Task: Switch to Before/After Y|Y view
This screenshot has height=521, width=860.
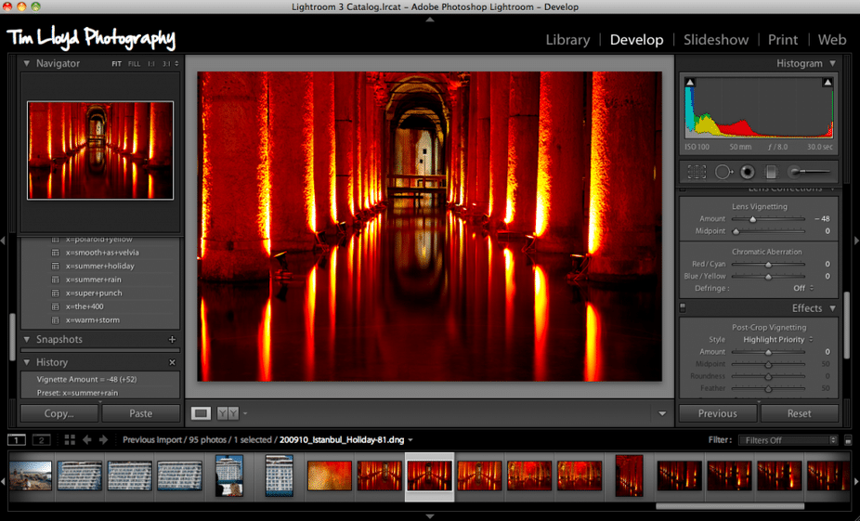Action: click(228, 413)
